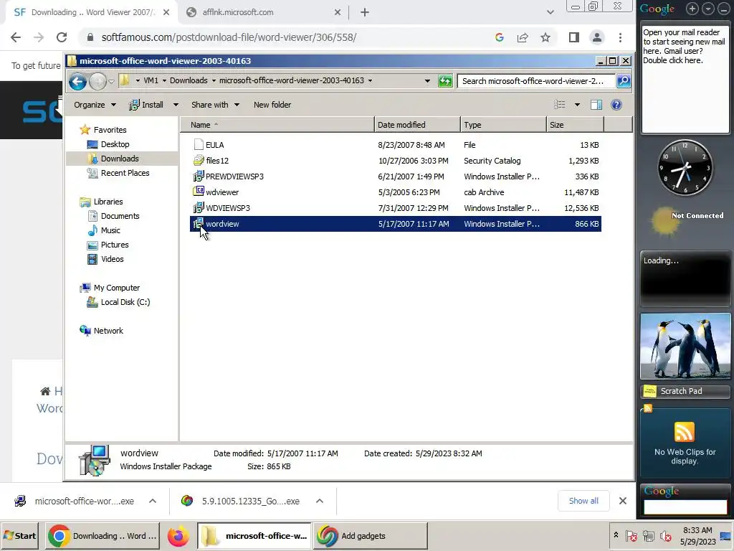The width and height of the screenshot is (734, 551).
Task: Click the Install toolbar button
Action: click(146, 105)
